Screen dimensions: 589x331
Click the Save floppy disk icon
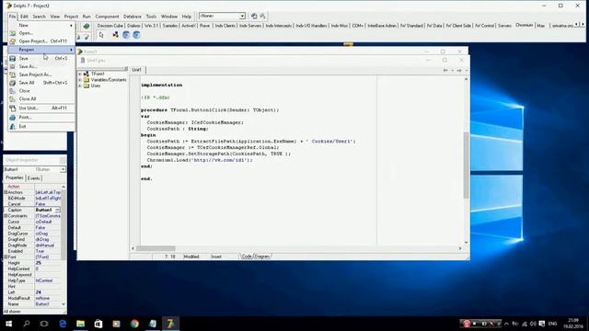[13, 59]
